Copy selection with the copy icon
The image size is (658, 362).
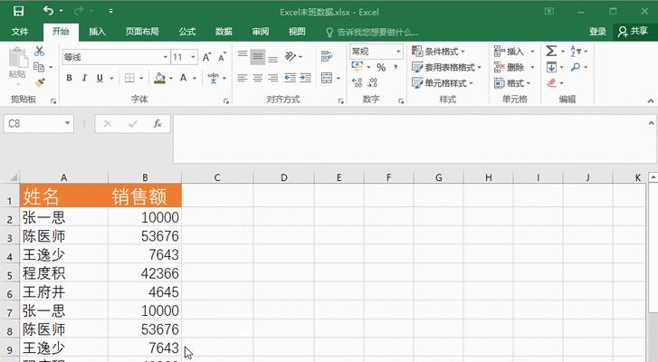(x=39, y=67)
